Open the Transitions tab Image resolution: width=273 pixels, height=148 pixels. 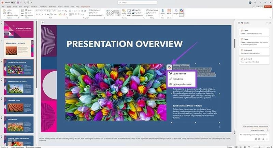pos(34,6)
